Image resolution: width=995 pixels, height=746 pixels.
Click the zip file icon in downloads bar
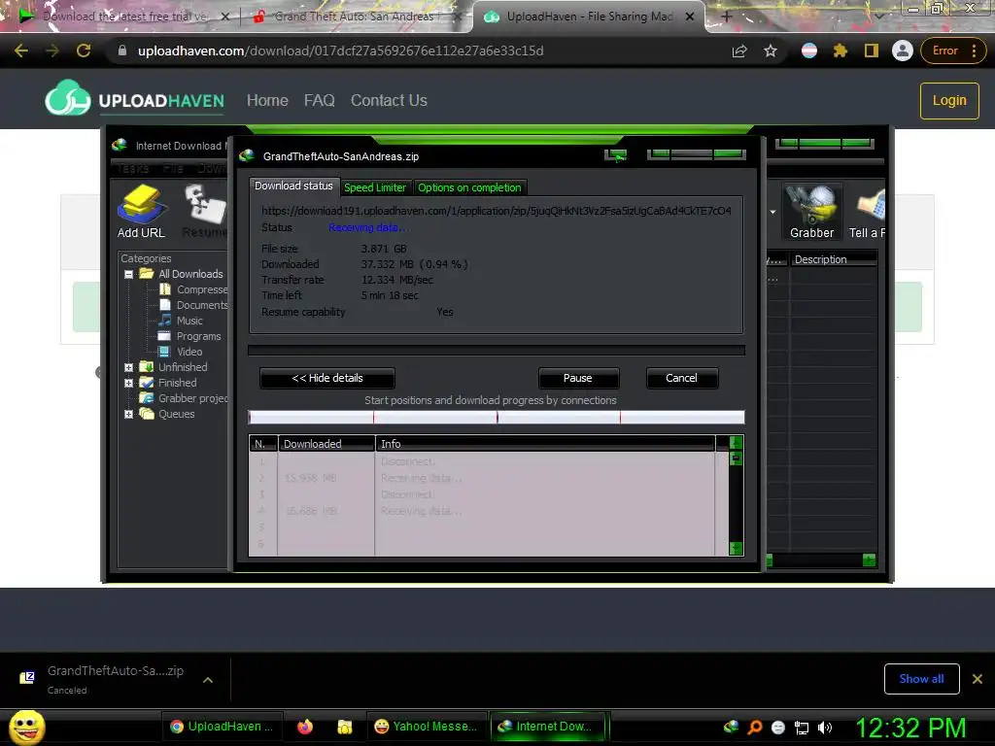coord(26,677)
